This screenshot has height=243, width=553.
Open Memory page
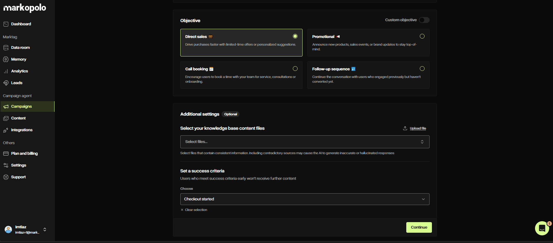[19, 59]
